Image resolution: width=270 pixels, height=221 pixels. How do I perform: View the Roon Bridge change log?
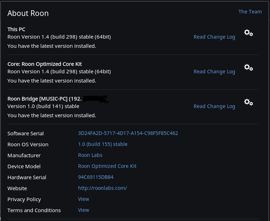(x=214, y=106)
